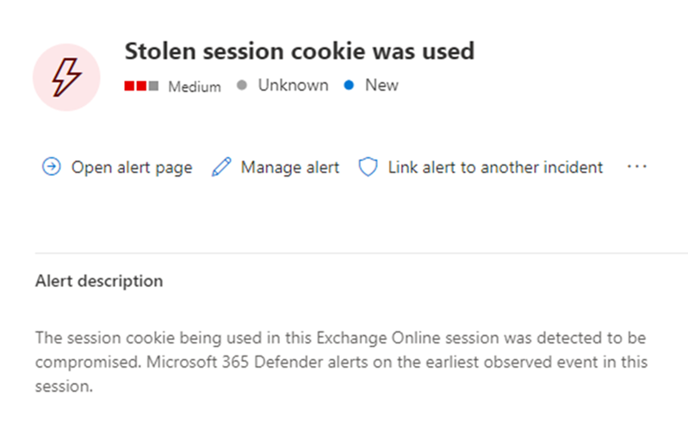Open the more actions ellipsis menu
The width and height of the screenshot is (688, 428).
coord(636,167)
